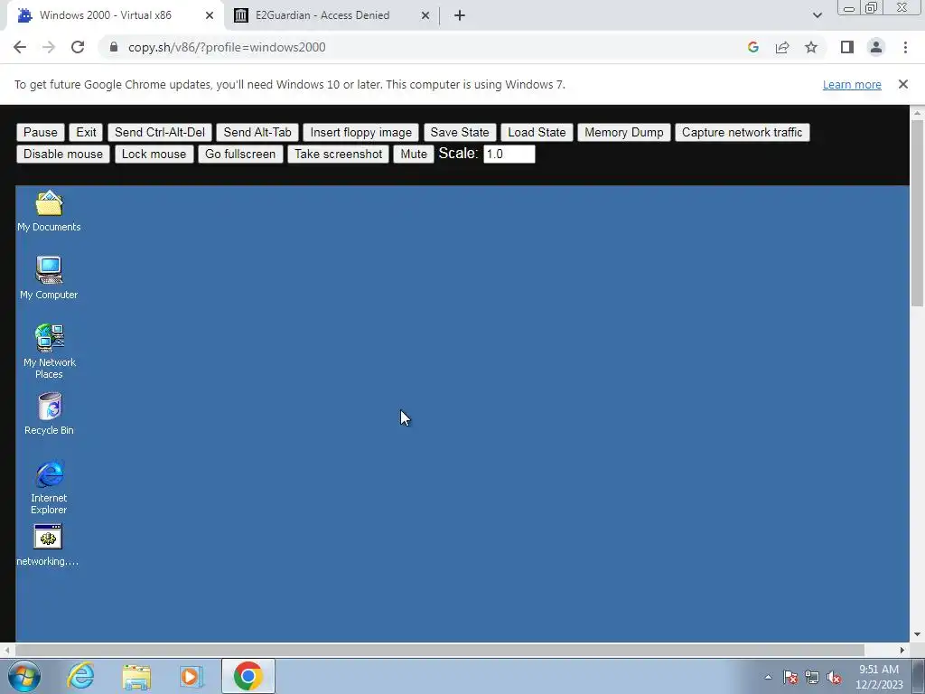Toggle the Mute button
This screenshot has height=694, width=925.
(414, 154)
